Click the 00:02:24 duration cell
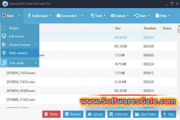This screenshot has width=180, height=120. (148, 64)
